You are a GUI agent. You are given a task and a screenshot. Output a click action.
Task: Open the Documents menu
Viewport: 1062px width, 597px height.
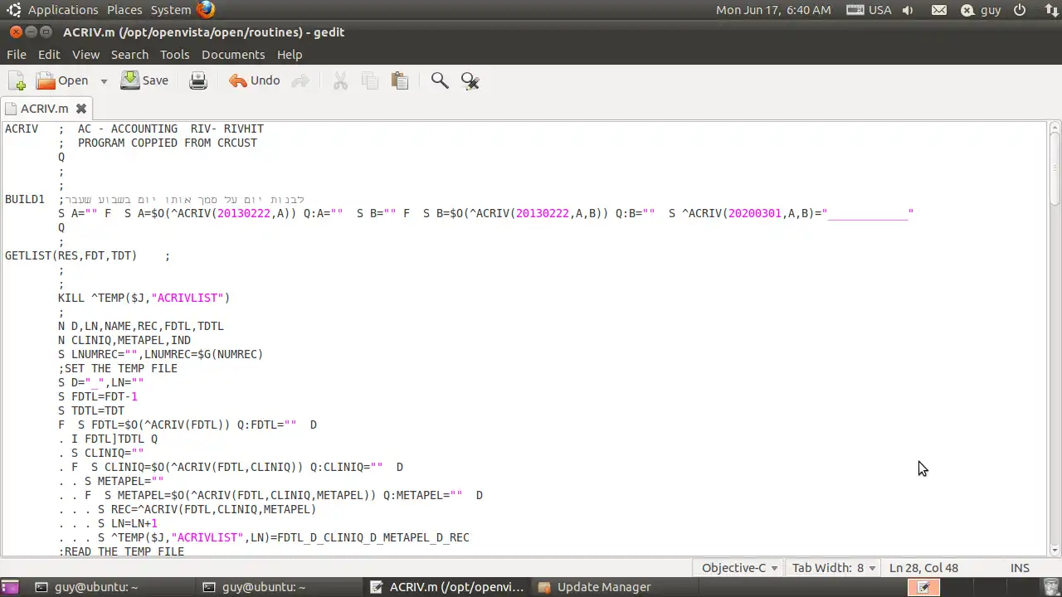[233, 55]
